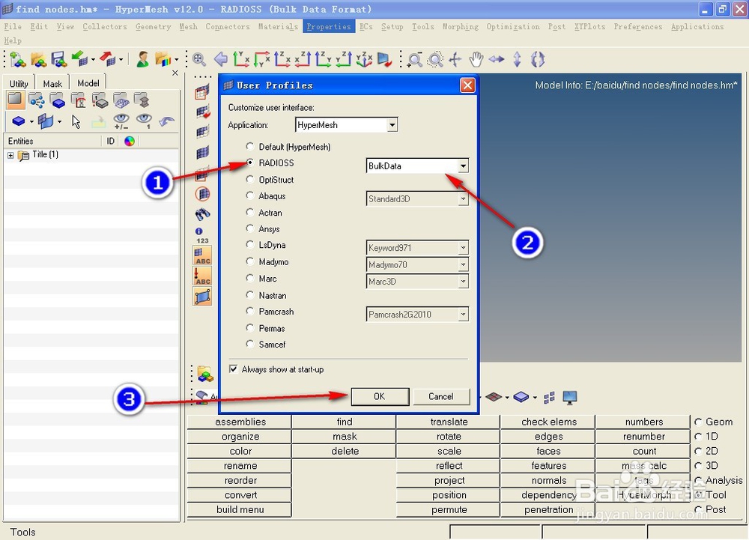Image resolution: width=749 pixels, height=540 pixels.
Task: Select the LsDyna profile radio button
Action: point(250,244)
